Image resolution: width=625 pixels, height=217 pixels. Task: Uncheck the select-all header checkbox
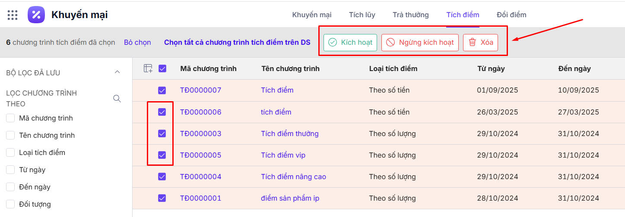click(162, 68)
